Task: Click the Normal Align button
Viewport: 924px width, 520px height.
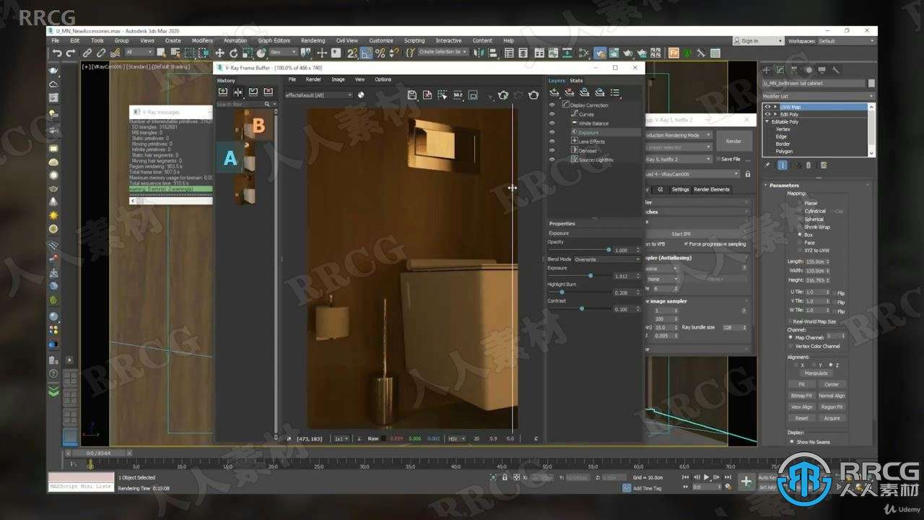Action: click(x=832, y=396)
